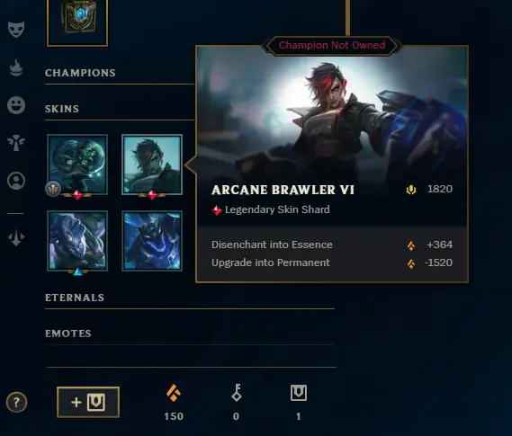Expand the Champions section header
Image resolution: width=512 pixels, height=436 pixels.
pyautogui.click(x=80, y=73)
